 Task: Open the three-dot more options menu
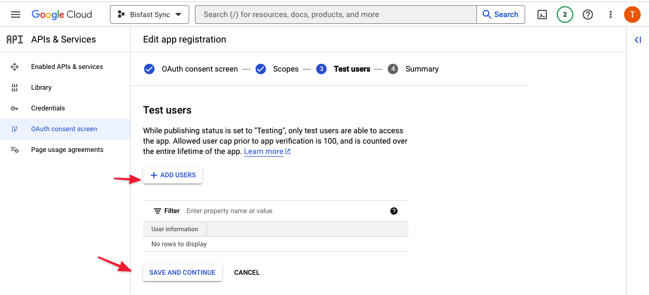click(x=611, y=15)
